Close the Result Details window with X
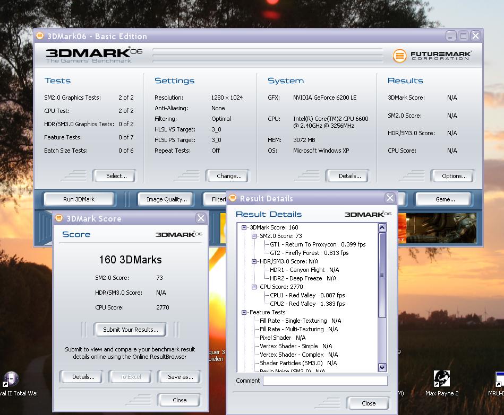 390,198
